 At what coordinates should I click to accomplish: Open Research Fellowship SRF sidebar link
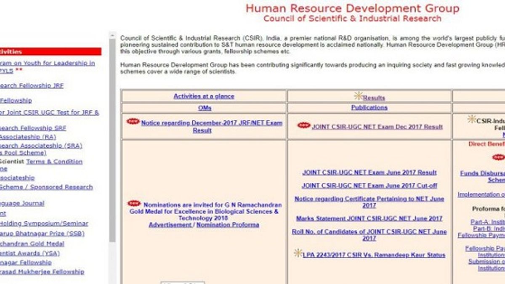[x=33, y=128]
